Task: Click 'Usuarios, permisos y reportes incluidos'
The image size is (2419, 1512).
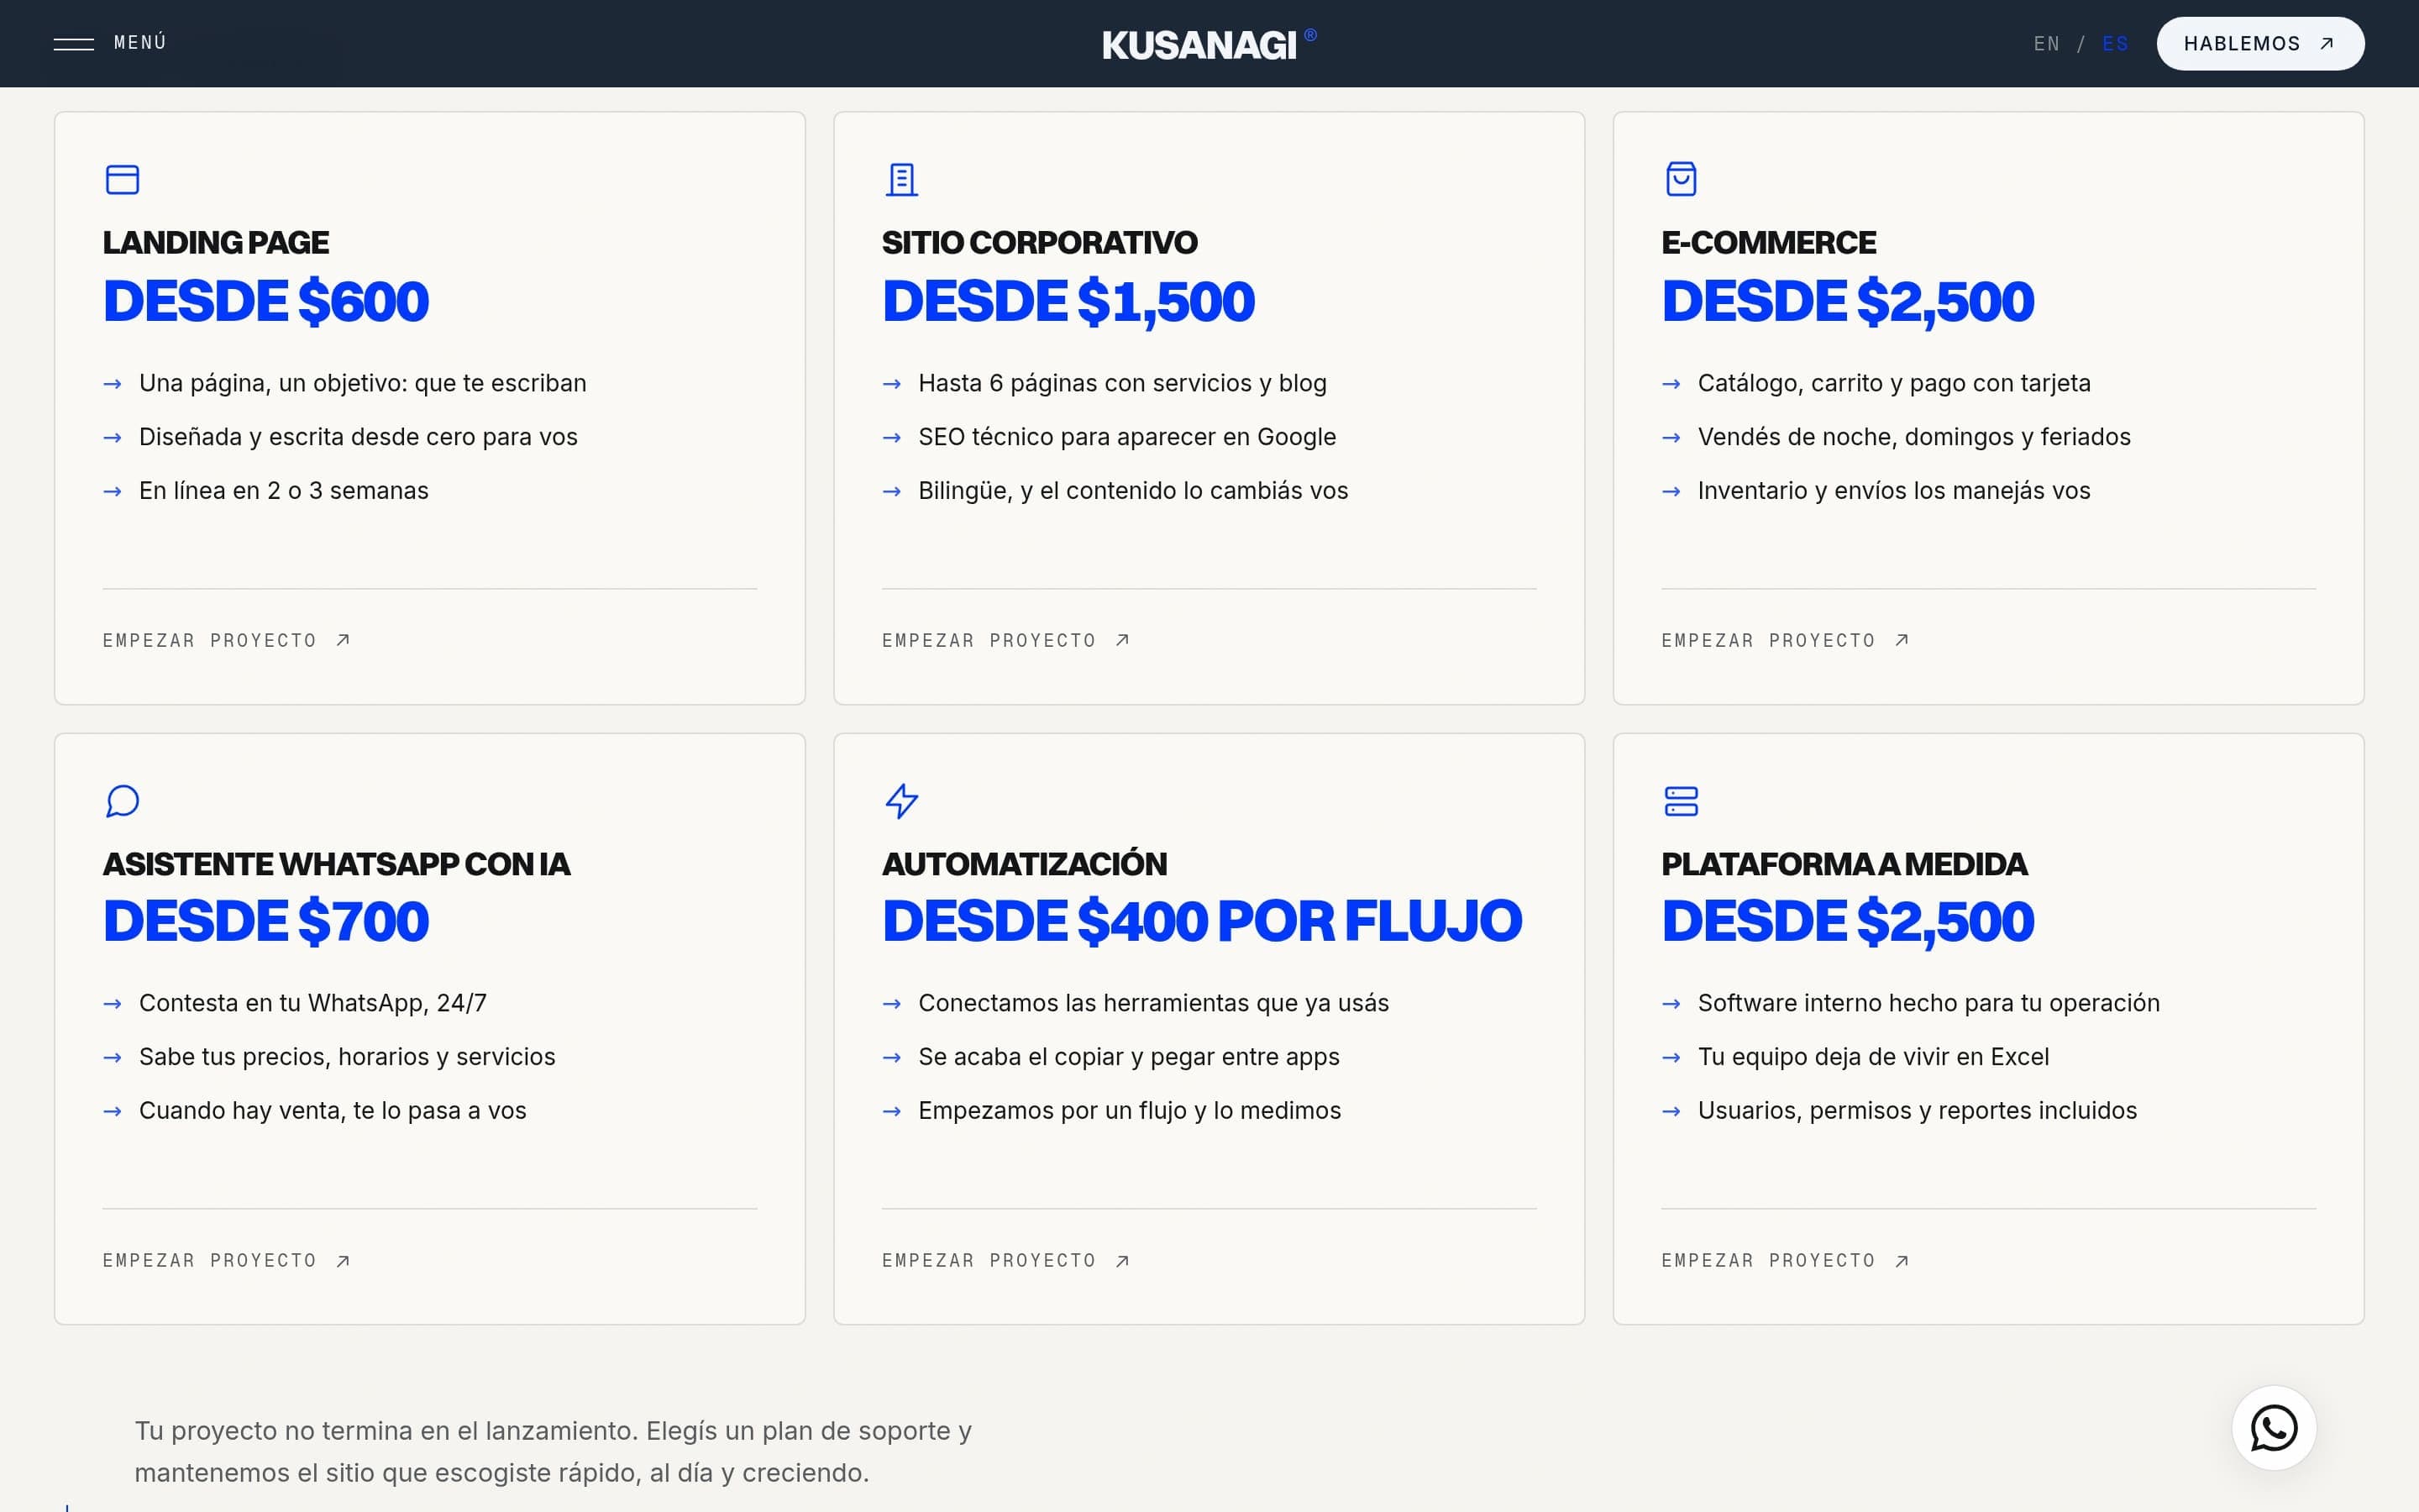Action: pos(1918,1110)
